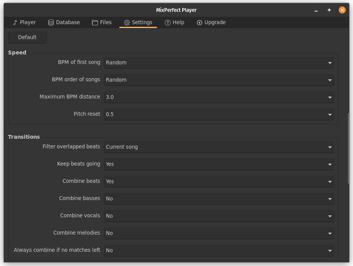
Task: Expand the Combine vocals dropdown
Action: pyautogui.click(x=219, y=216)
